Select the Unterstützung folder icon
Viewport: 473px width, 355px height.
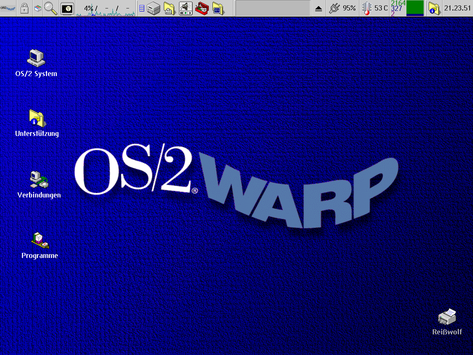pos(37,118)
